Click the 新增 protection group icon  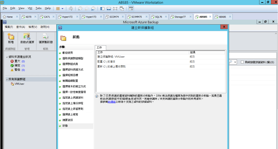coord(11,38)
